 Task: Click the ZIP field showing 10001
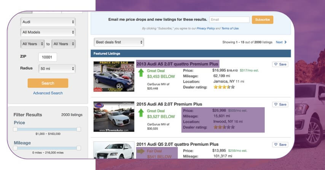click(48, 57)
